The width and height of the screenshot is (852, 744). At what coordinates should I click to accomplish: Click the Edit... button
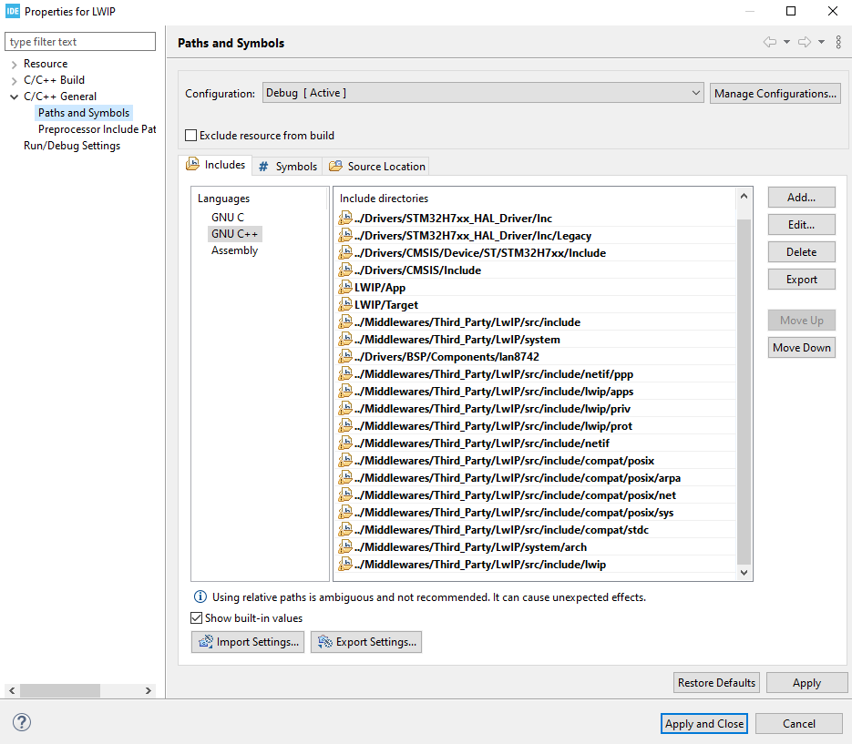pyautogui.click(x=802, y=224)
